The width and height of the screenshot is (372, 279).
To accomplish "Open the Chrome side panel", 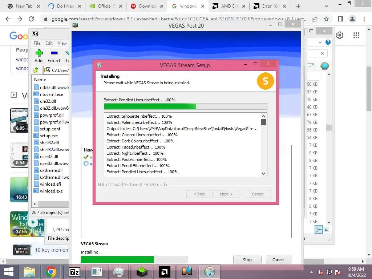I will point(341,19).
